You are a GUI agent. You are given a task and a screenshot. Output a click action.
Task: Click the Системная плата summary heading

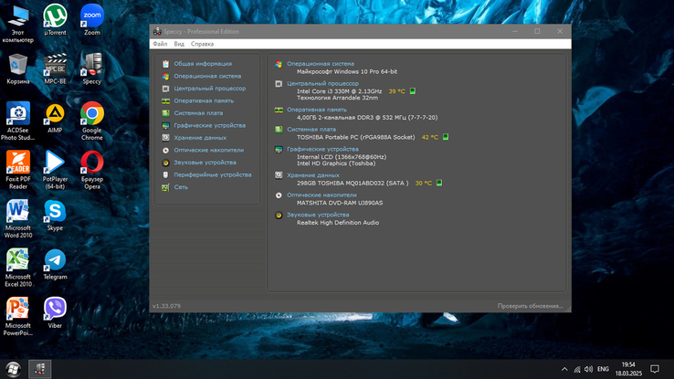[311, 130]
